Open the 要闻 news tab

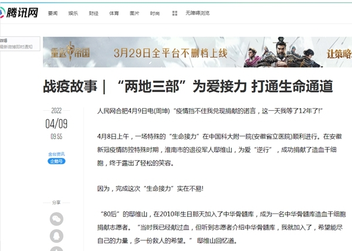click(x=53, y=12)
